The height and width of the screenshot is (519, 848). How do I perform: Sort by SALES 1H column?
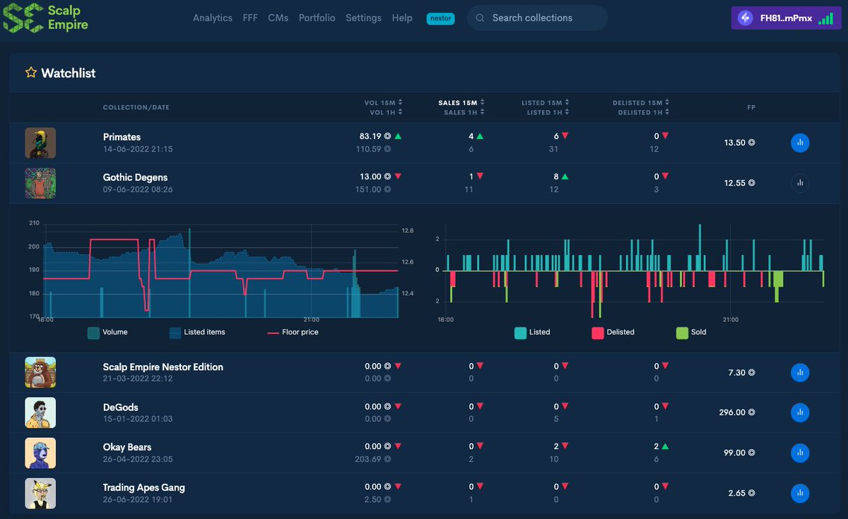pos(464,112)
